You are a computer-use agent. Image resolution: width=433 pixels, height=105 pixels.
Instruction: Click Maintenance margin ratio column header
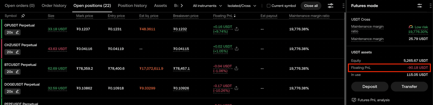(x=309, y=16)
